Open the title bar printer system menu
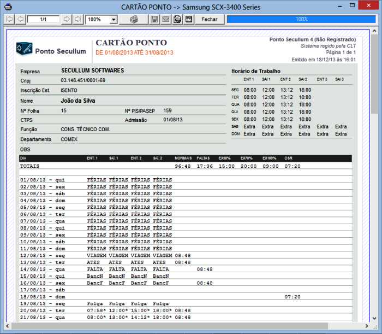 pyautogui.click(x=6, y=7)
